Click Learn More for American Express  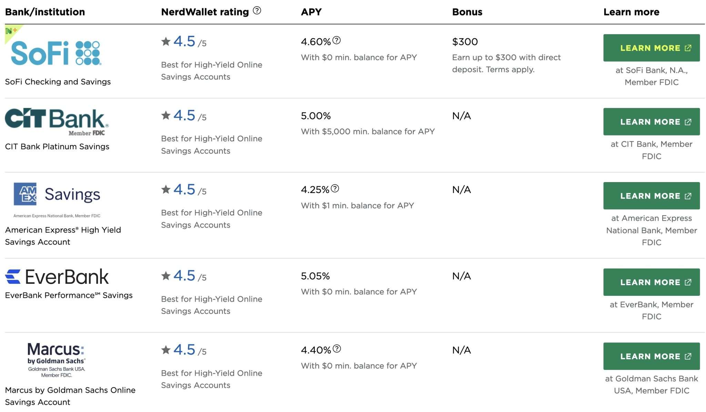[651, 196]
